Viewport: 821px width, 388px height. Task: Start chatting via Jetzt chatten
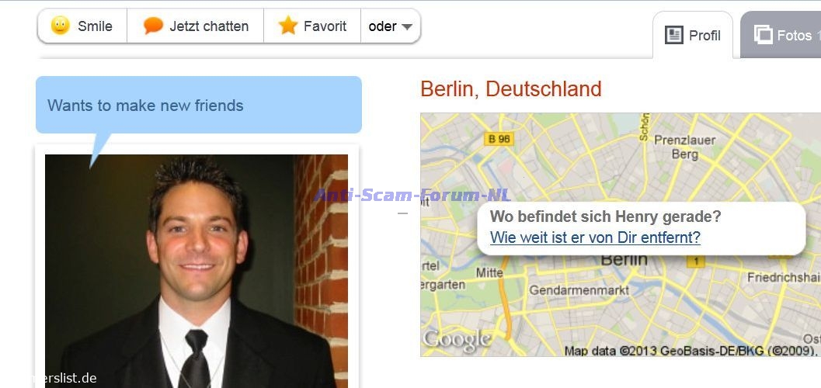pyautogui.click(x=195, y=26)
